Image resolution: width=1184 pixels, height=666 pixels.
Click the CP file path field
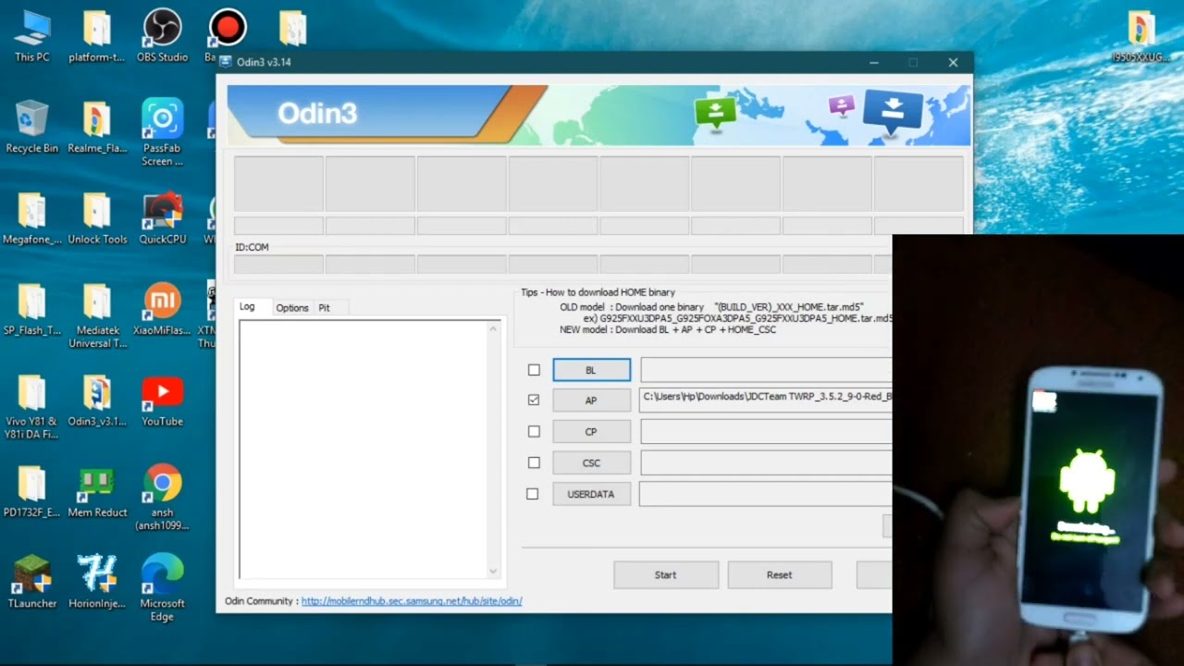tap(766, 431)
